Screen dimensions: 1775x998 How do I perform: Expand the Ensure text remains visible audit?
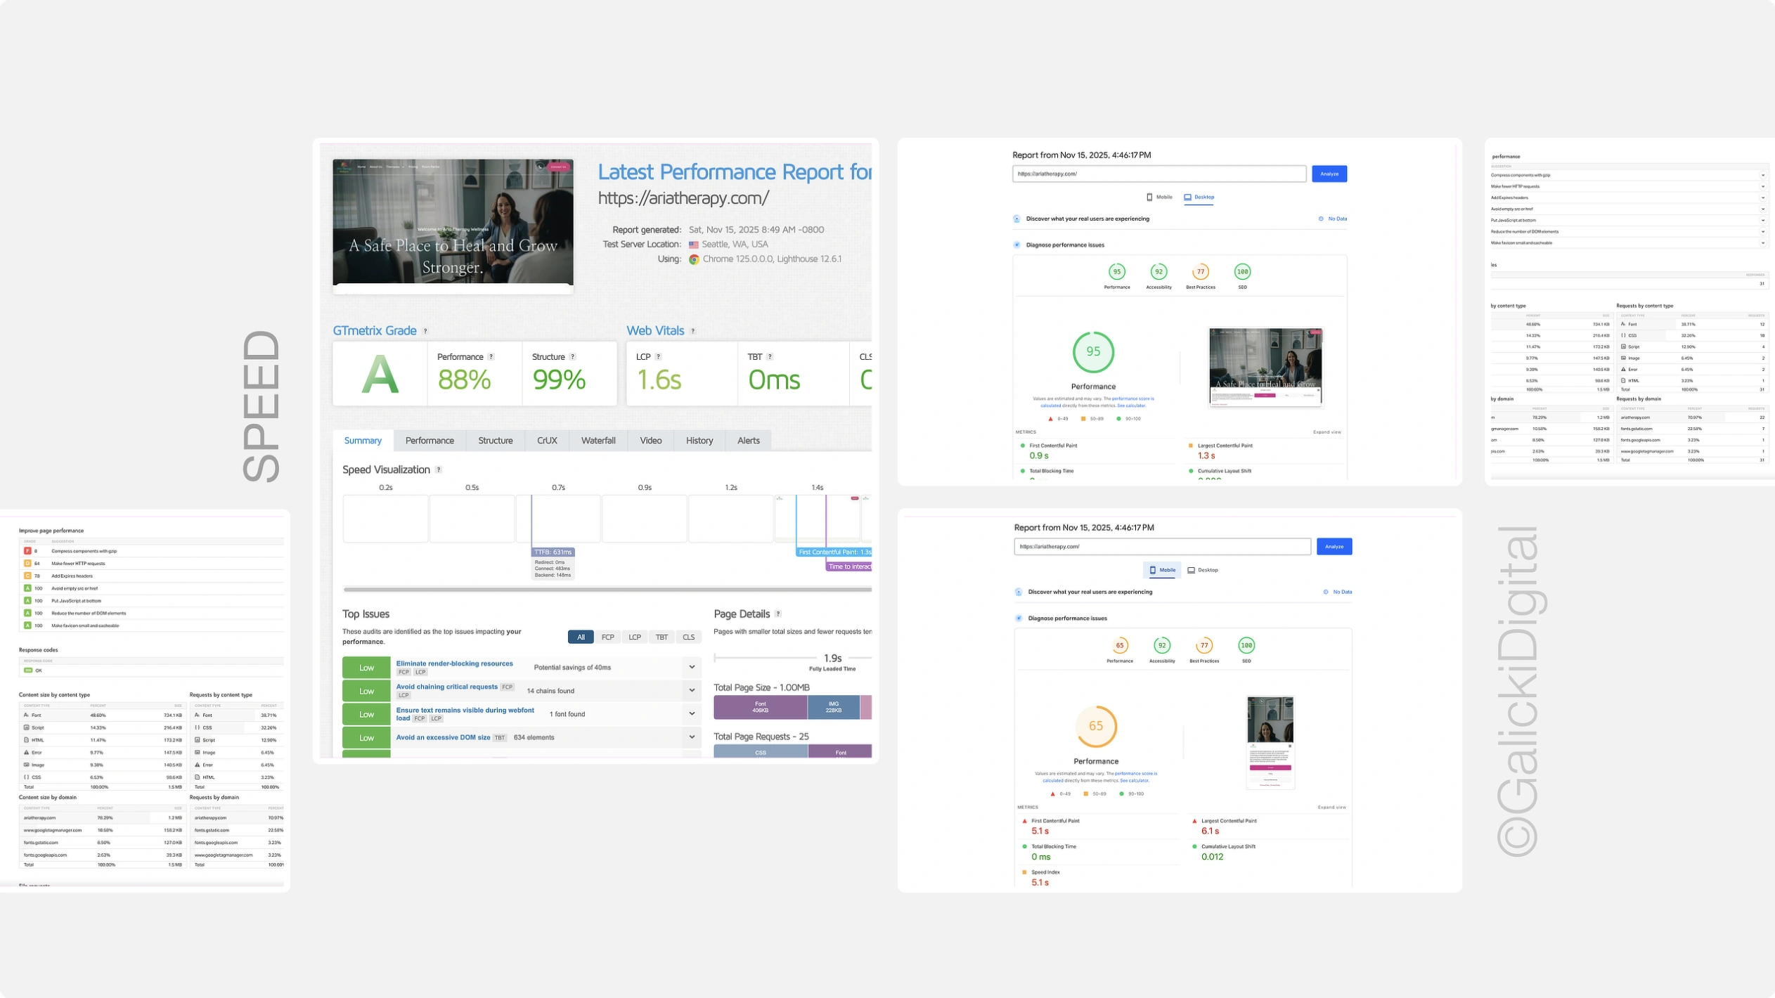pyautogui.click(x=692, y=713)
